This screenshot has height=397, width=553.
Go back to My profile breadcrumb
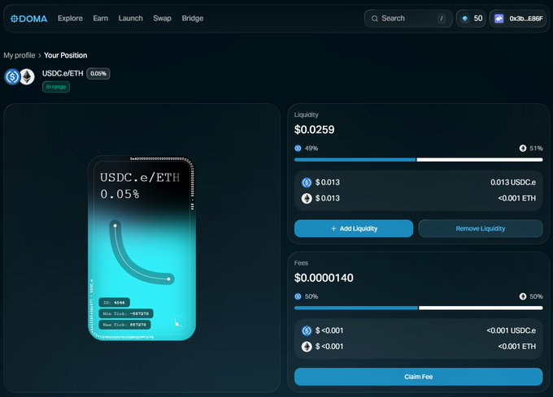click(20, 55)
